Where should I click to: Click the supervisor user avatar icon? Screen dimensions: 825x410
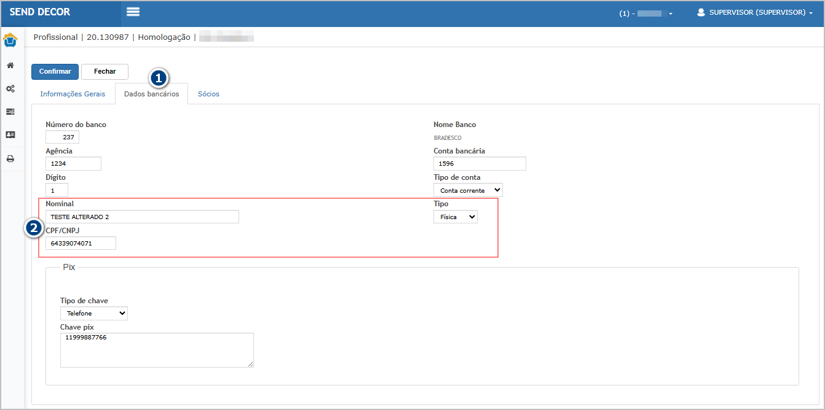pos(701,12)
